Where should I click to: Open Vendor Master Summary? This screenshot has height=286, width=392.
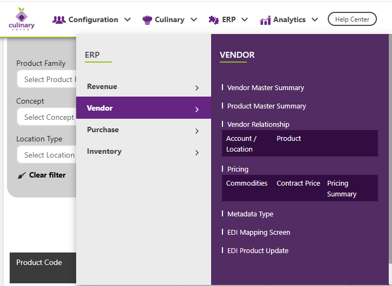(266, 87)
